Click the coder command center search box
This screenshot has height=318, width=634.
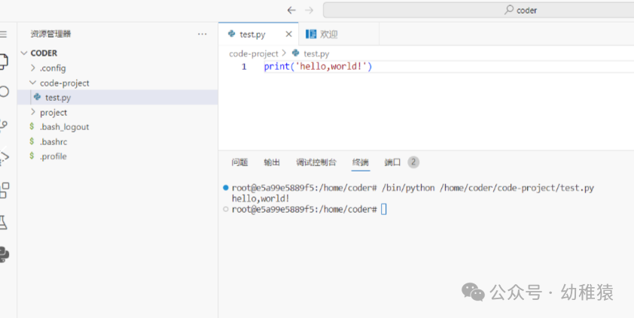478,10
